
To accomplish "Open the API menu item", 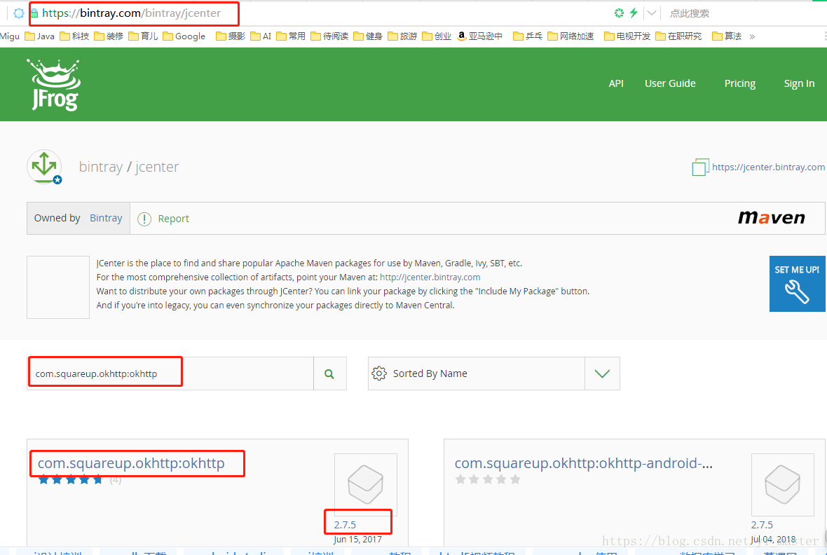I will [616, 83].
